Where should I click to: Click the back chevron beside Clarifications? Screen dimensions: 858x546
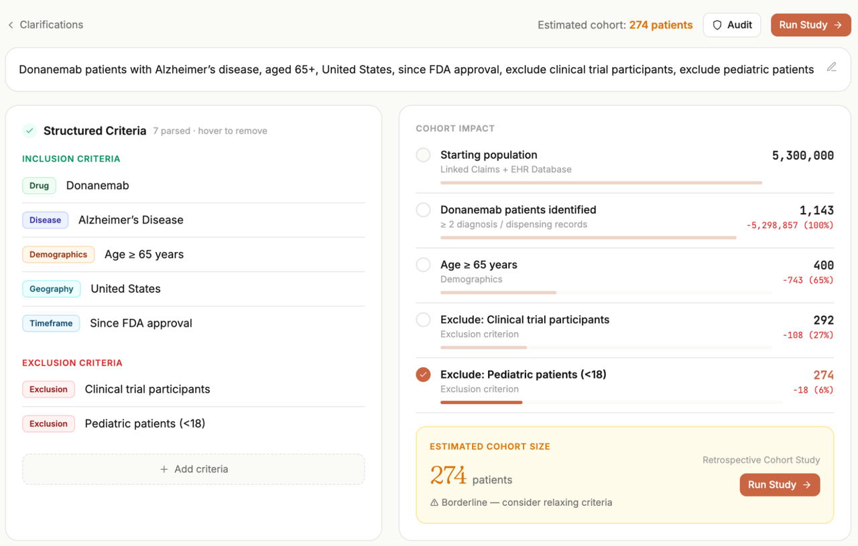click(11, 25)
